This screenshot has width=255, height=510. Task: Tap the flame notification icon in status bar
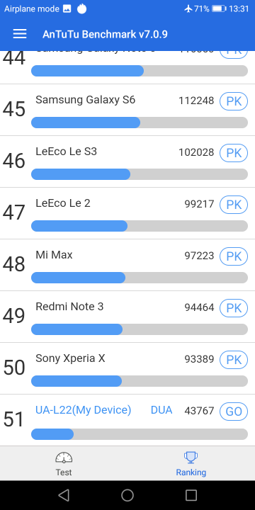coord(82,8)
